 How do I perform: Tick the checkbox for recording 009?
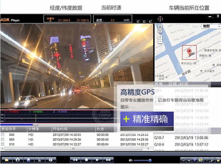3,139
